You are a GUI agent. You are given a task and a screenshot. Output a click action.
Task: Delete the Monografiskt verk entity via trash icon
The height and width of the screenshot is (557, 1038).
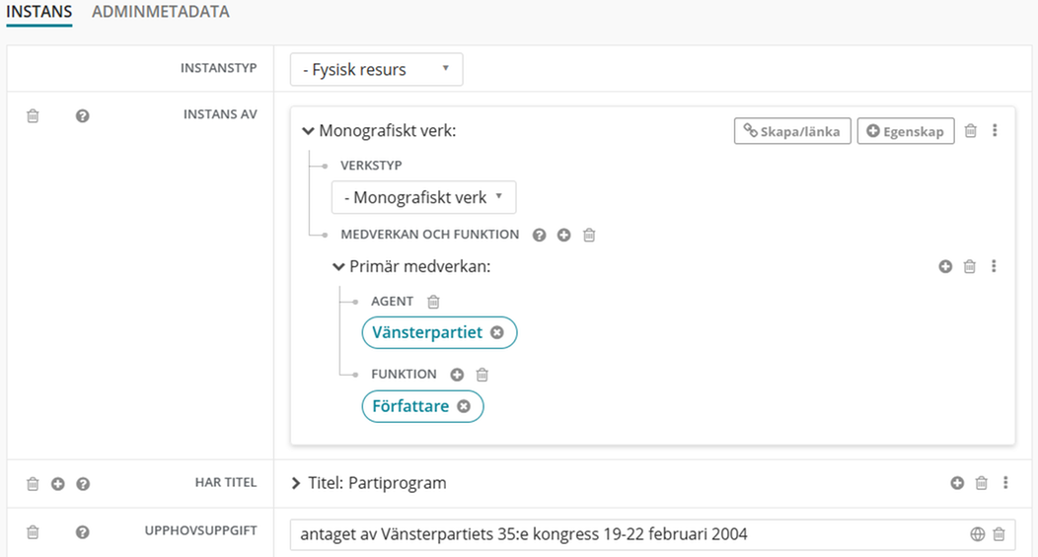(971, 130)
